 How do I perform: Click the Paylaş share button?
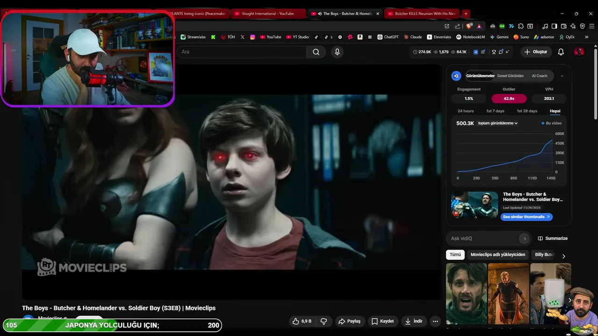(x=349, y=321)
